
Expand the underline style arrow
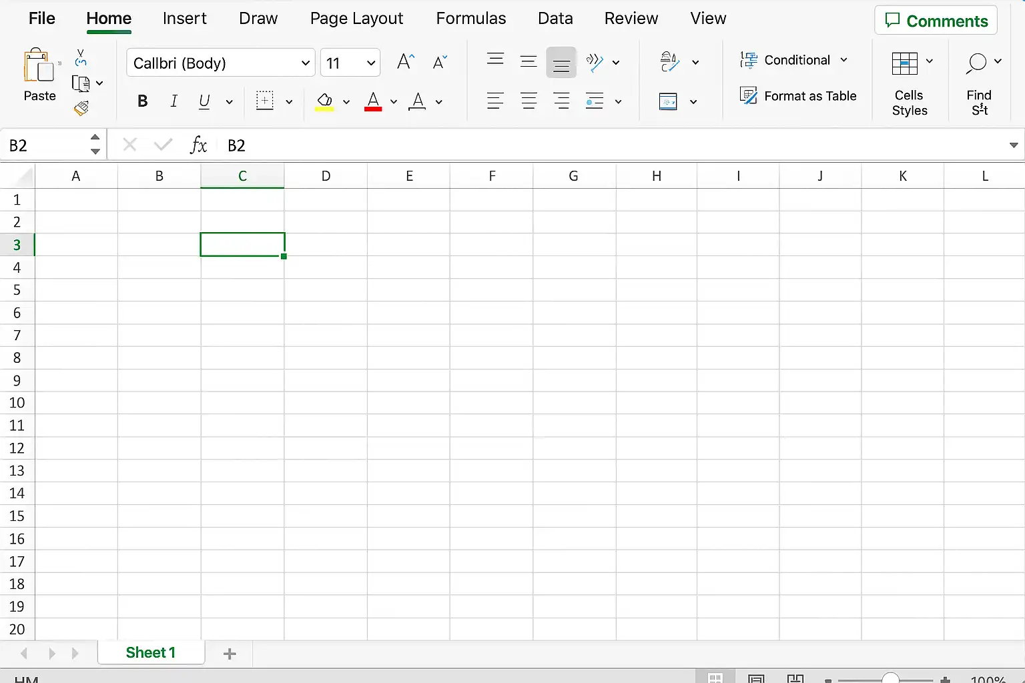(x=229, y=102)
